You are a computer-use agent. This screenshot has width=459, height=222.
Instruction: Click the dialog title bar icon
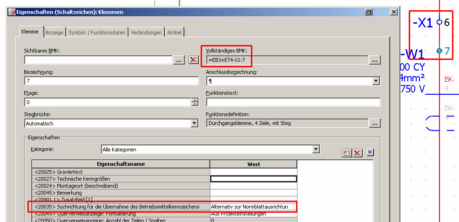tap(12, 12)
